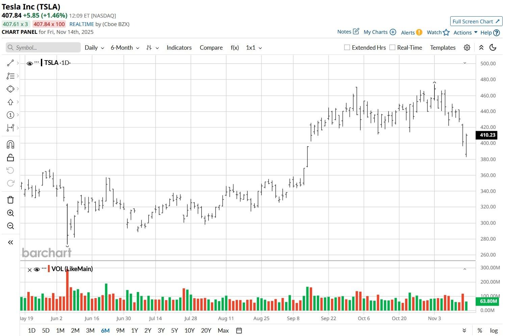Screen dimensions: 505x336
Task: Enable the Real-Time checkbox
Action: pyautogui.click(x=392, y=47)
